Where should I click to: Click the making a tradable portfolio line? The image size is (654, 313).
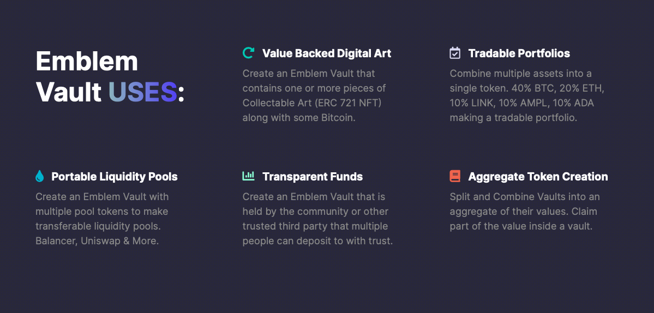pos(513,118)
